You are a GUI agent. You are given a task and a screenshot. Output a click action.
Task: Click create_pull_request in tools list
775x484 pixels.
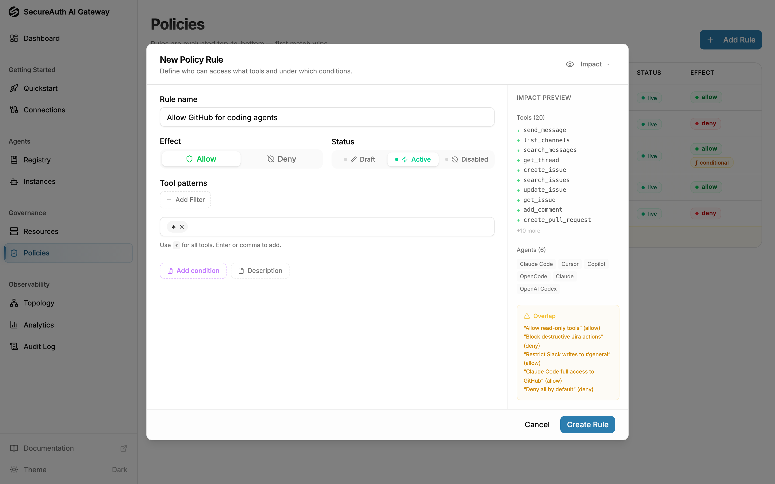tap(557, 220)
